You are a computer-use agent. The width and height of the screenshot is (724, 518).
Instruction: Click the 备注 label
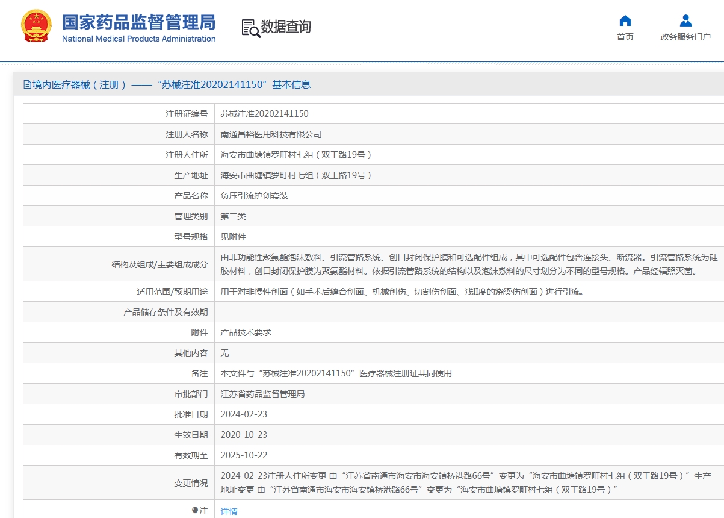(x=199, y=373)
